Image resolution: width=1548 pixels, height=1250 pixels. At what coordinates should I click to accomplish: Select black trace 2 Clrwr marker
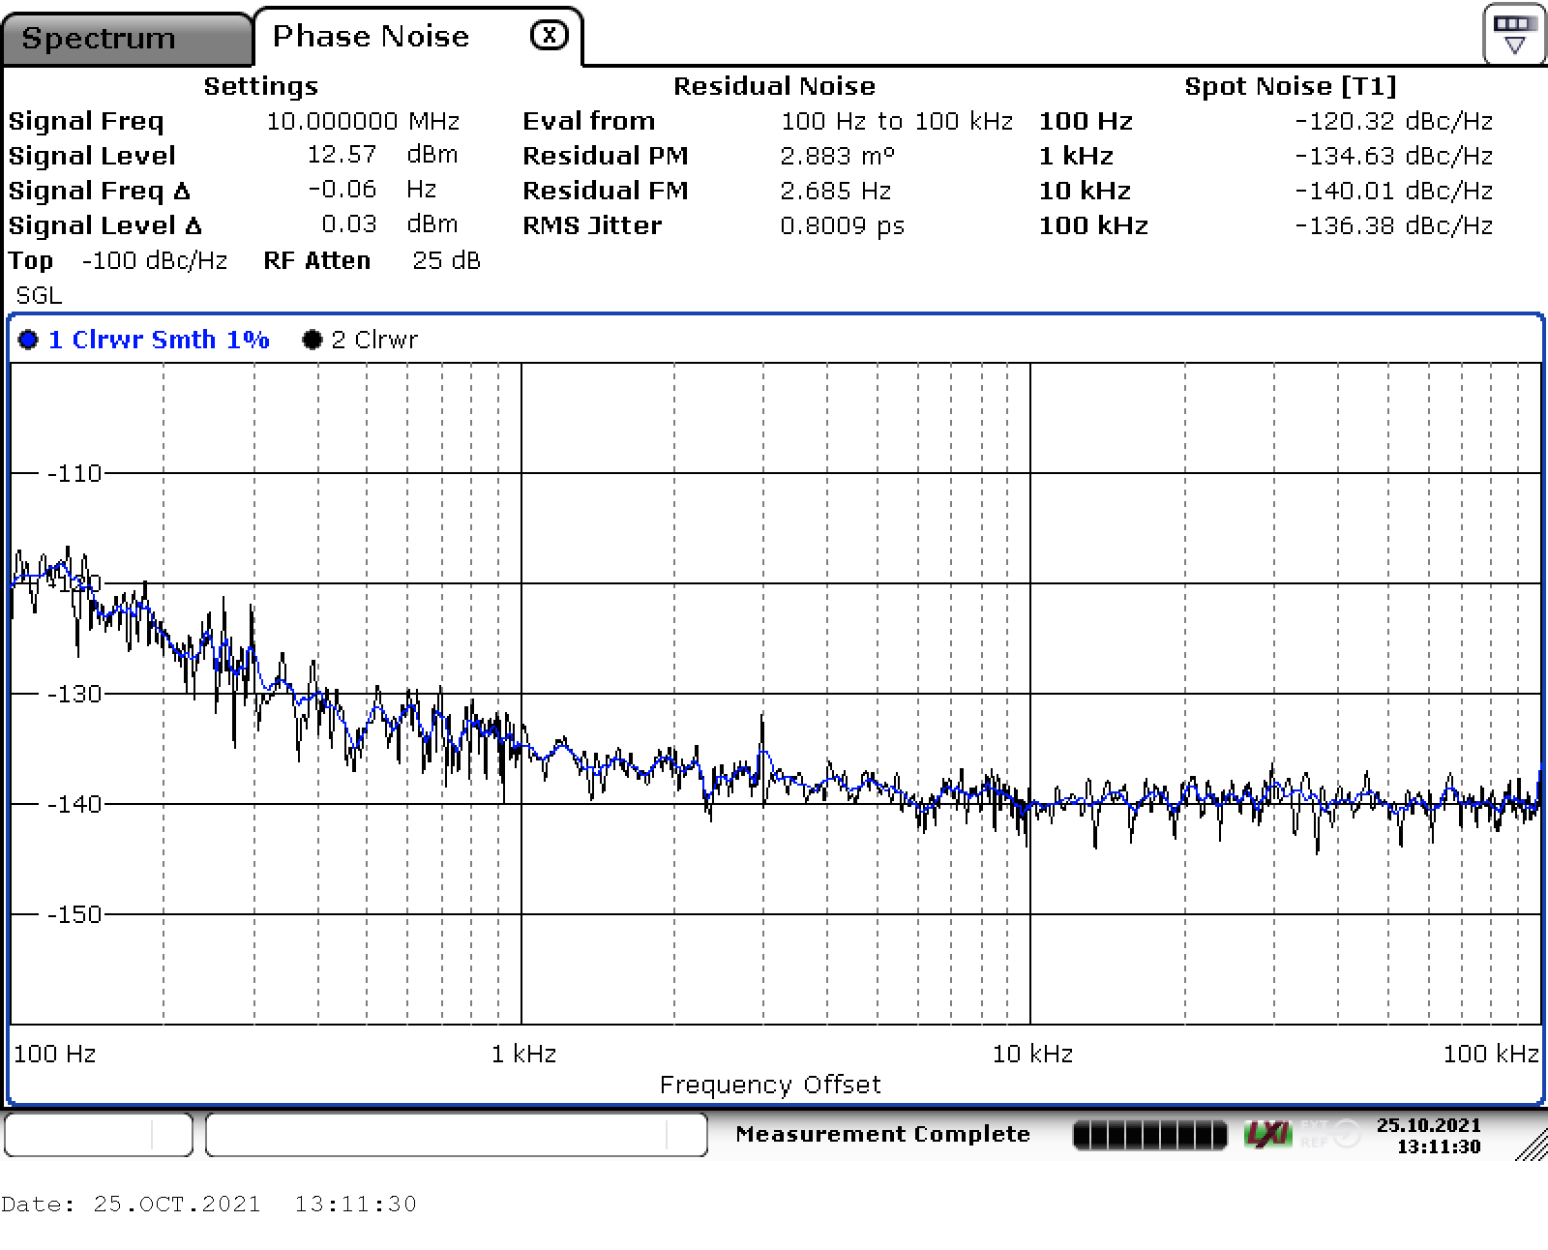point(312,340)
